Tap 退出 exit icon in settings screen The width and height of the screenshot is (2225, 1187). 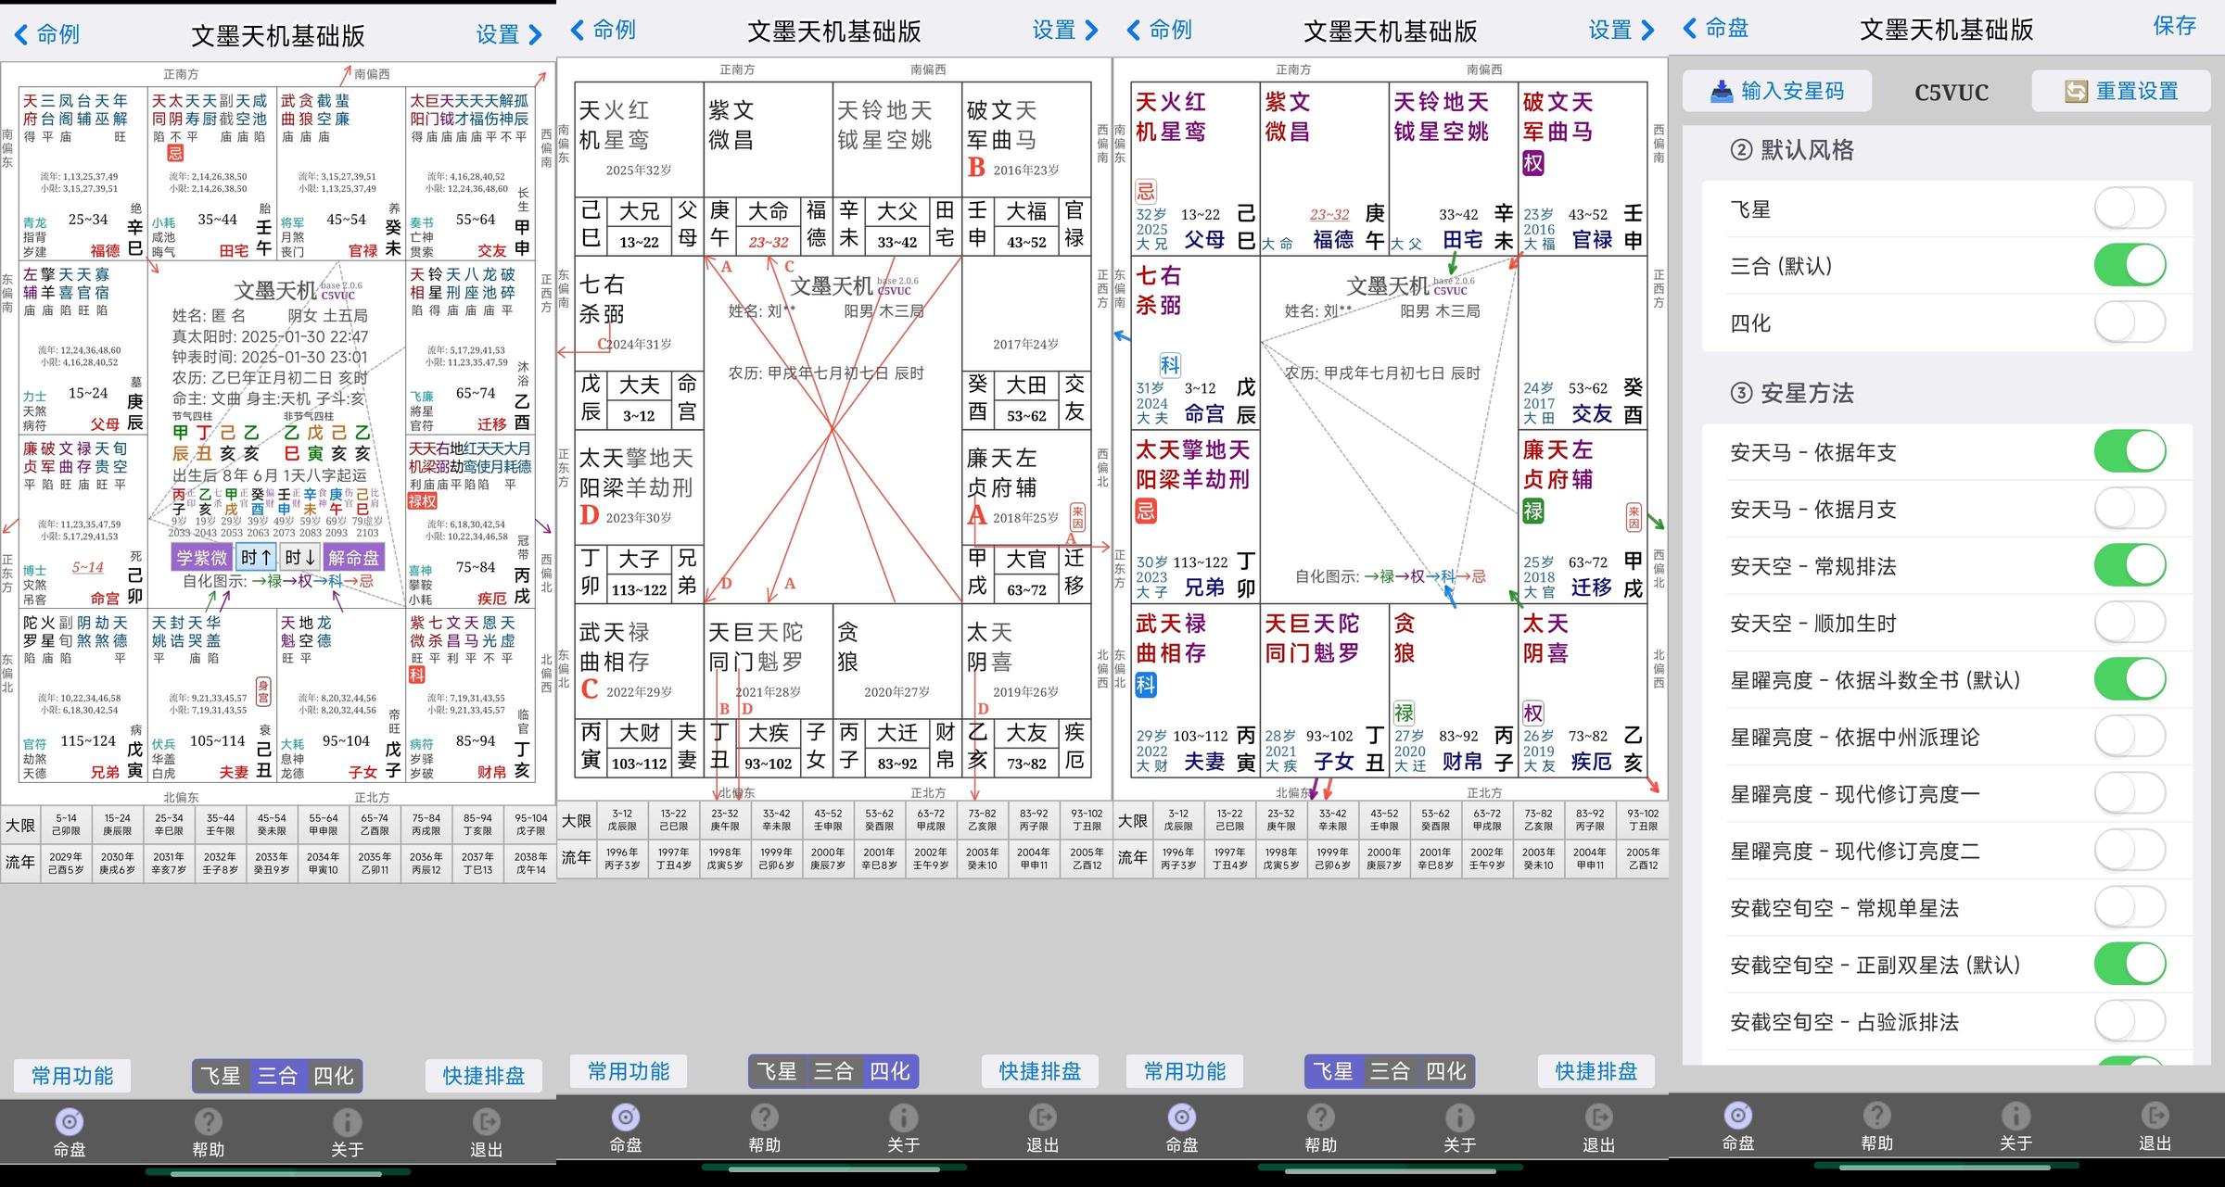pyautogui.click(x=2155, y=1116)
